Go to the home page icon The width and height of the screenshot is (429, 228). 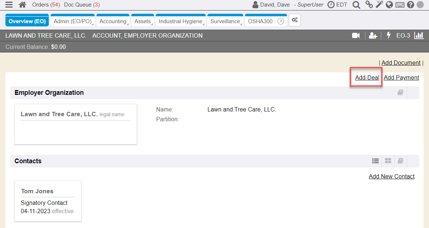click(22, 5)
